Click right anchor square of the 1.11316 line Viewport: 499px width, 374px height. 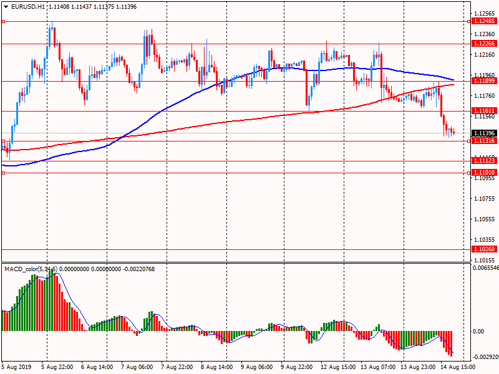coord(468,141)
